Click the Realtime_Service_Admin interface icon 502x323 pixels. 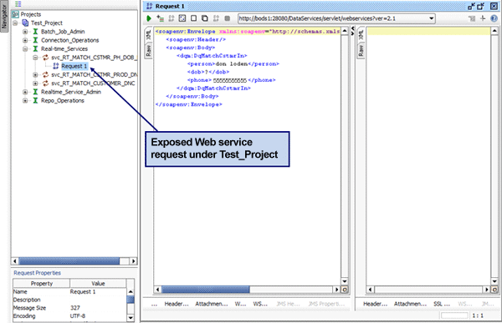point(35,92)
